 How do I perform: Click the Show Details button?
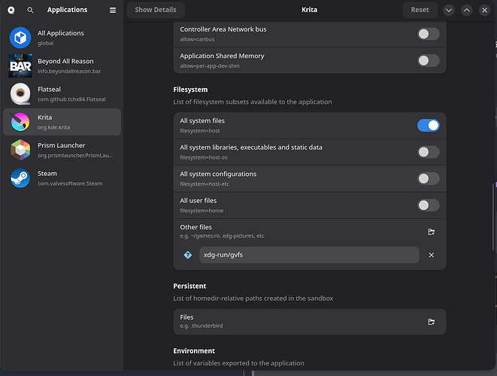pyautogui.click(x=156, y=10)
